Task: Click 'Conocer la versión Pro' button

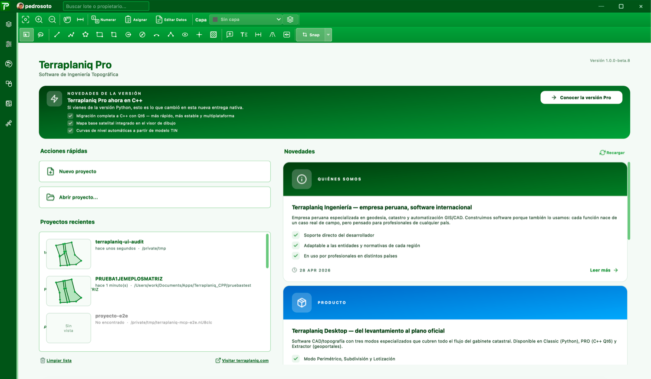Action: click(x=581, y=98)
